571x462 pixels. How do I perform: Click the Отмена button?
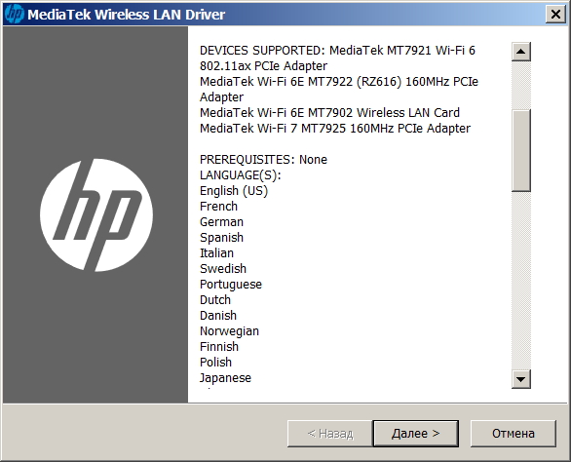pyautogui.click(x=514, y=434)
